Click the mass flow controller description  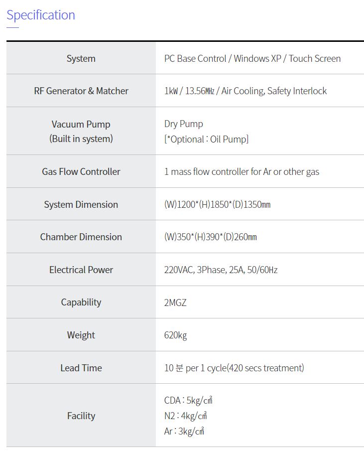242,171
